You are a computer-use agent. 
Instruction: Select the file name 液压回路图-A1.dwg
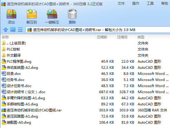coord(22,116)
